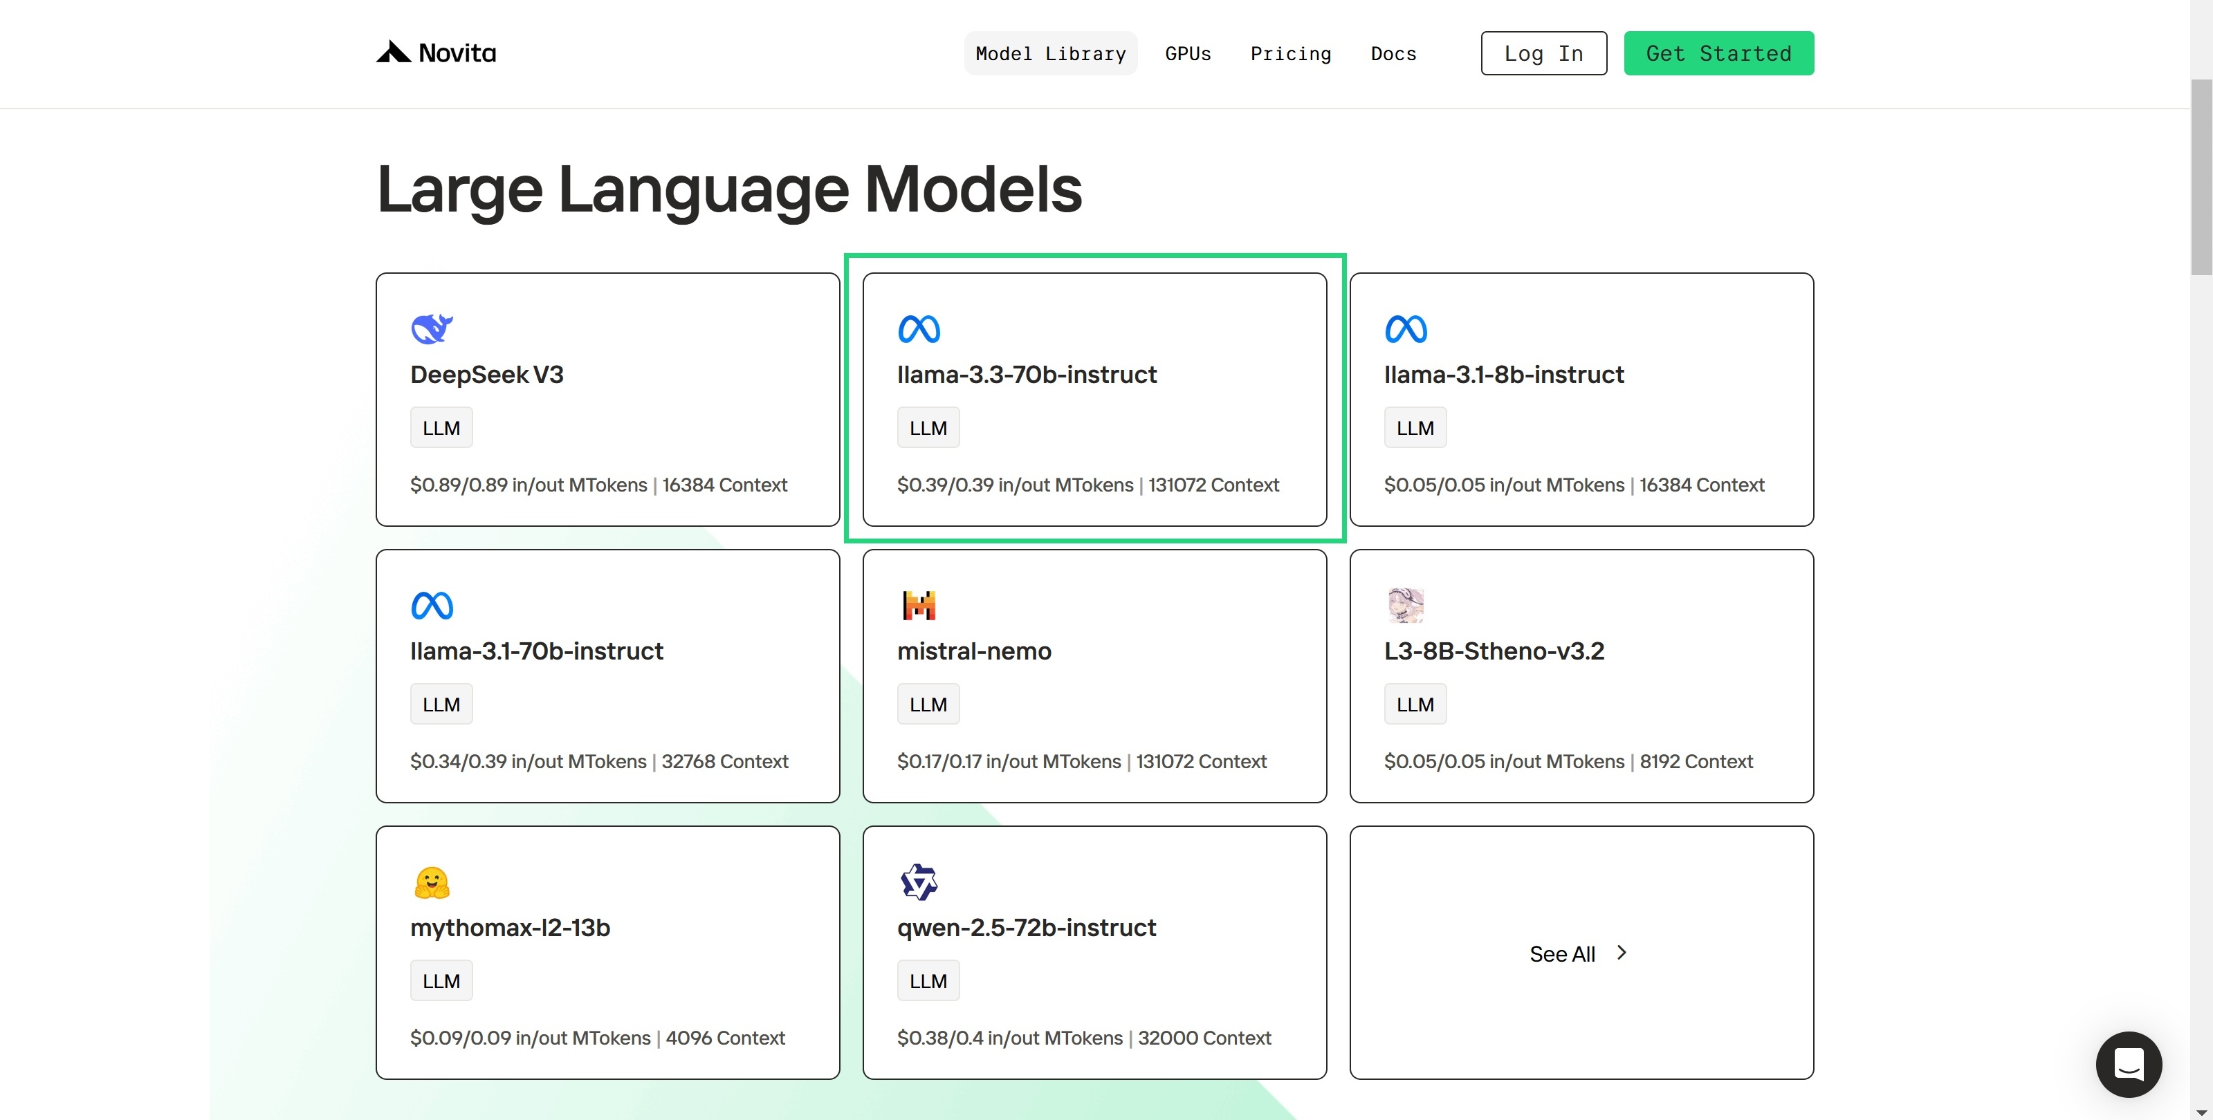Click the Meta icon on llama-3.1-8b-instruct
Viewport: 2213px width, 1120px height.
[x=1406, y=328]
